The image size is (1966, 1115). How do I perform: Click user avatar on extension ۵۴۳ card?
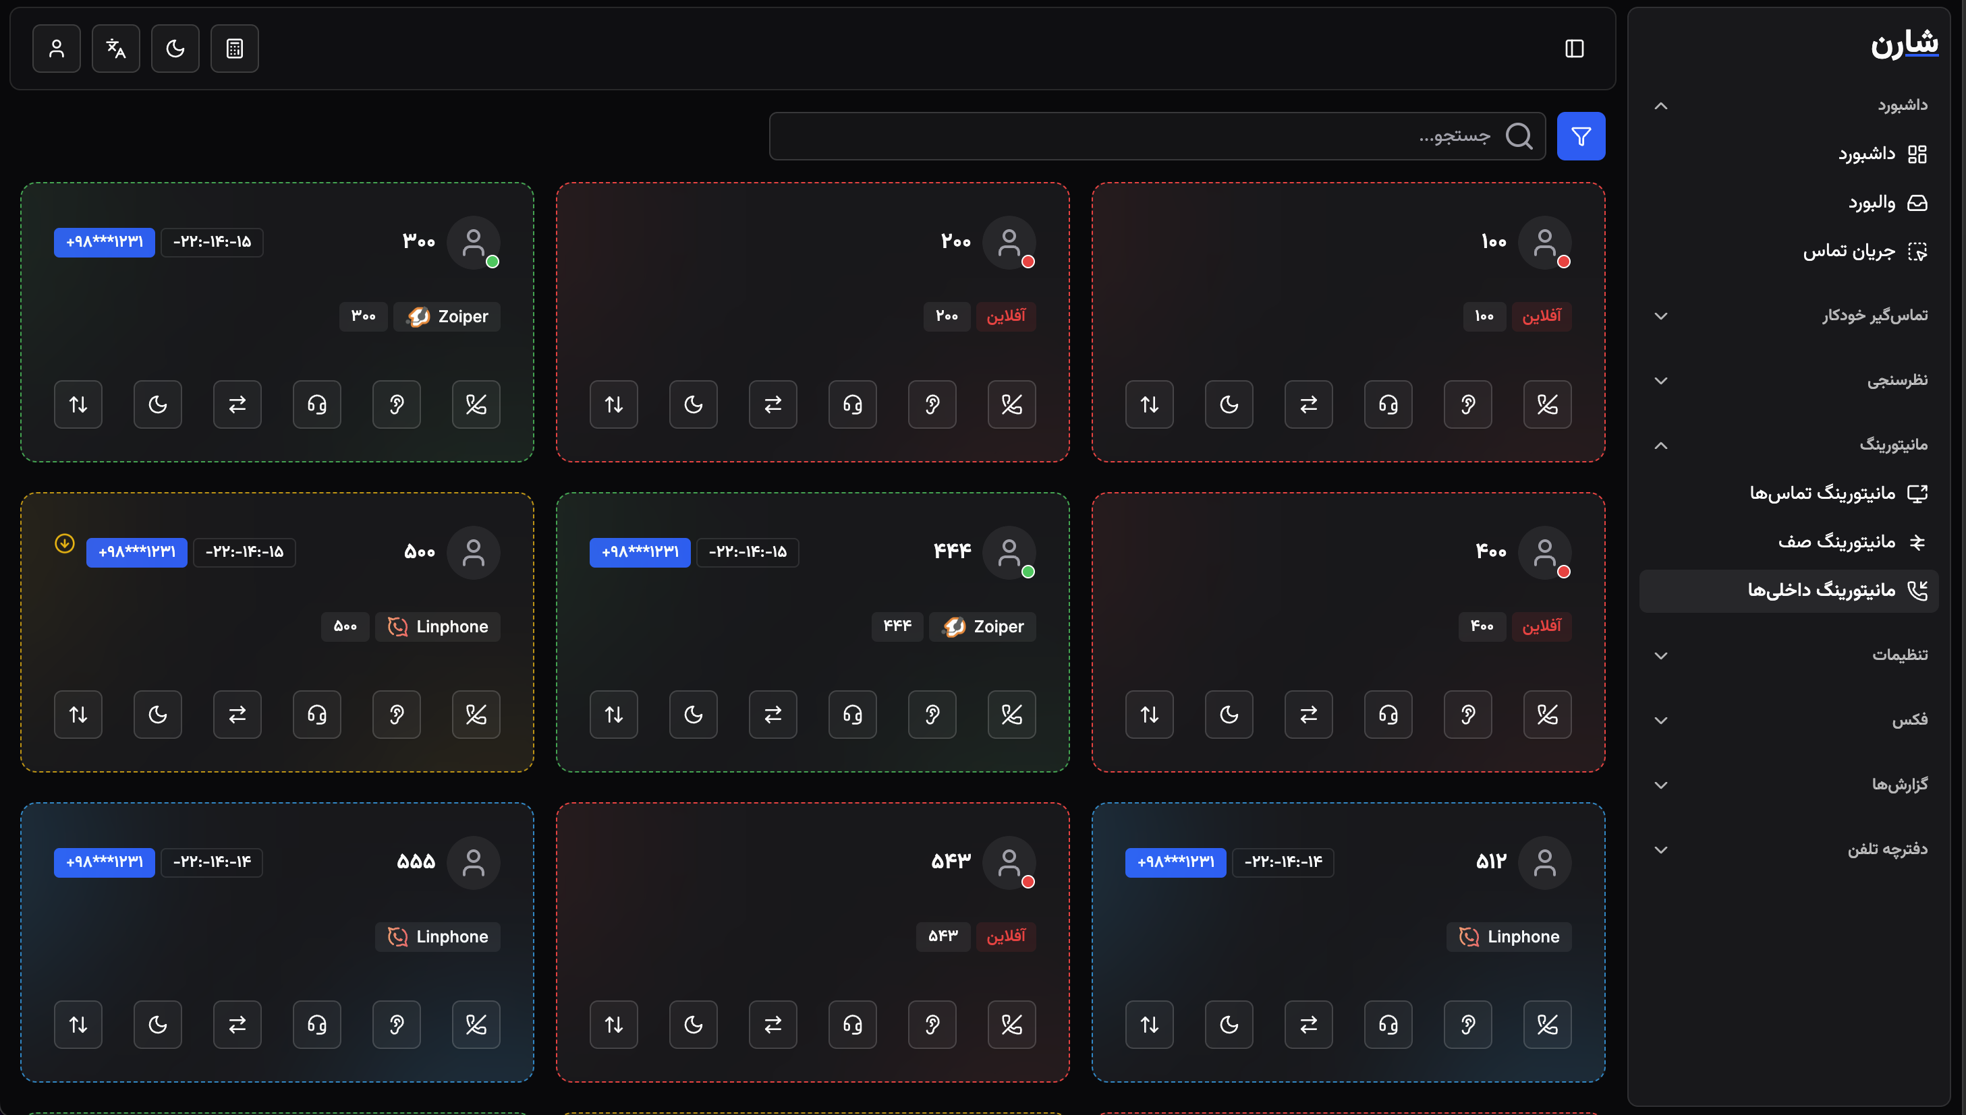point(1009,863)
